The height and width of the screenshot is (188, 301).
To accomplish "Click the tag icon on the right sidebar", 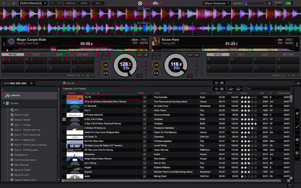I will click(x=297, y=114).
